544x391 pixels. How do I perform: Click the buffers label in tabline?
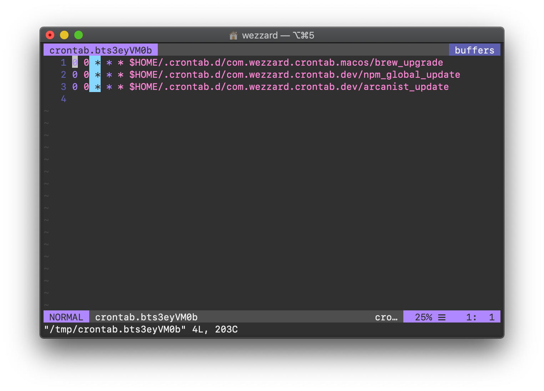474,50
